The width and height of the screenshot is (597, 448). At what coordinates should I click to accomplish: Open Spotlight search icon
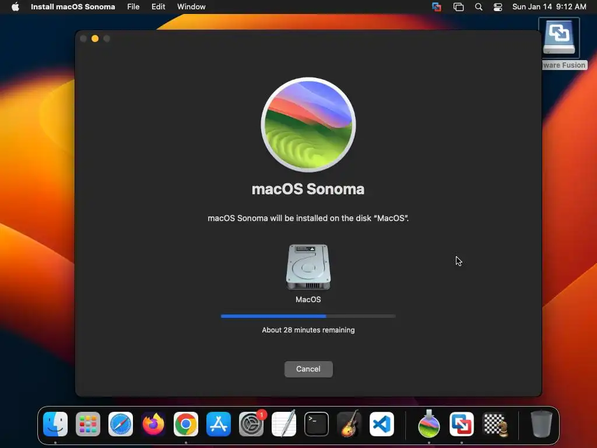click(x=479, y=6)
